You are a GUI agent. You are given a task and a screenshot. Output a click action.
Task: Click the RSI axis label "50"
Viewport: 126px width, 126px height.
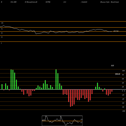(x=2, y=33)
